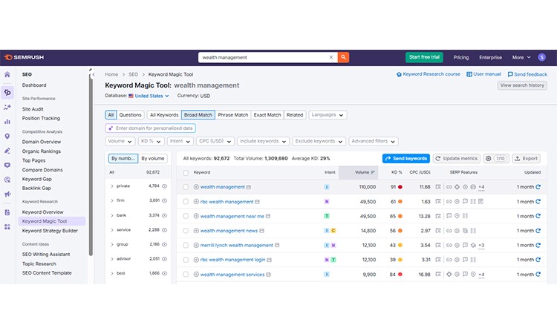Click View search history button
The image size is (557, 334).
522,85
